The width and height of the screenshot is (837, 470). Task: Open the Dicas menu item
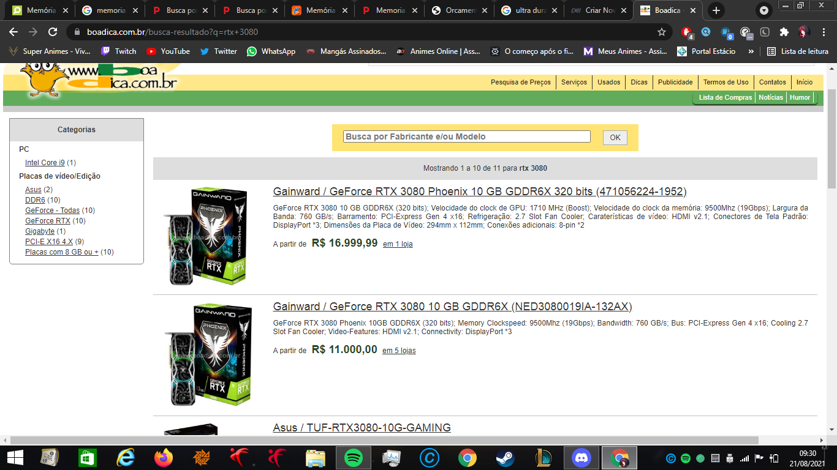(639, 82)
